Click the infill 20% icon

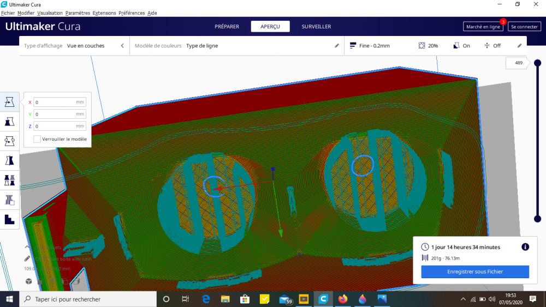tap(422, 46)
